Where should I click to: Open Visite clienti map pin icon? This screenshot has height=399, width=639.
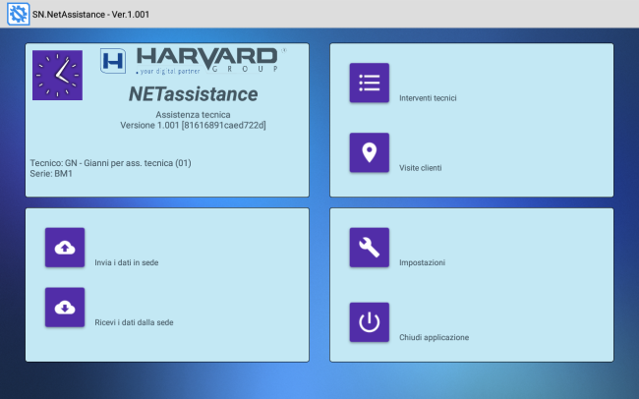(x=370, y=152)
